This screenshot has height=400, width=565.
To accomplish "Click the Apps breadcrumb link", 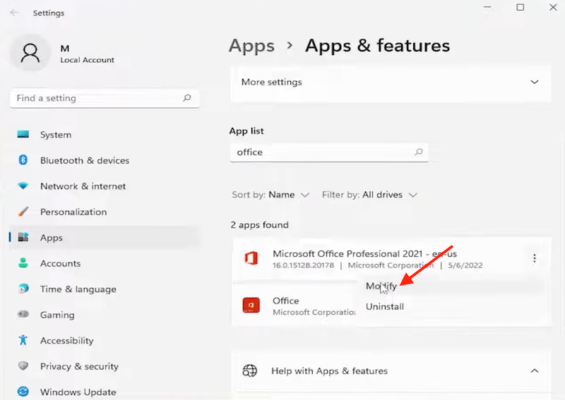I will (x=252, y=46).
